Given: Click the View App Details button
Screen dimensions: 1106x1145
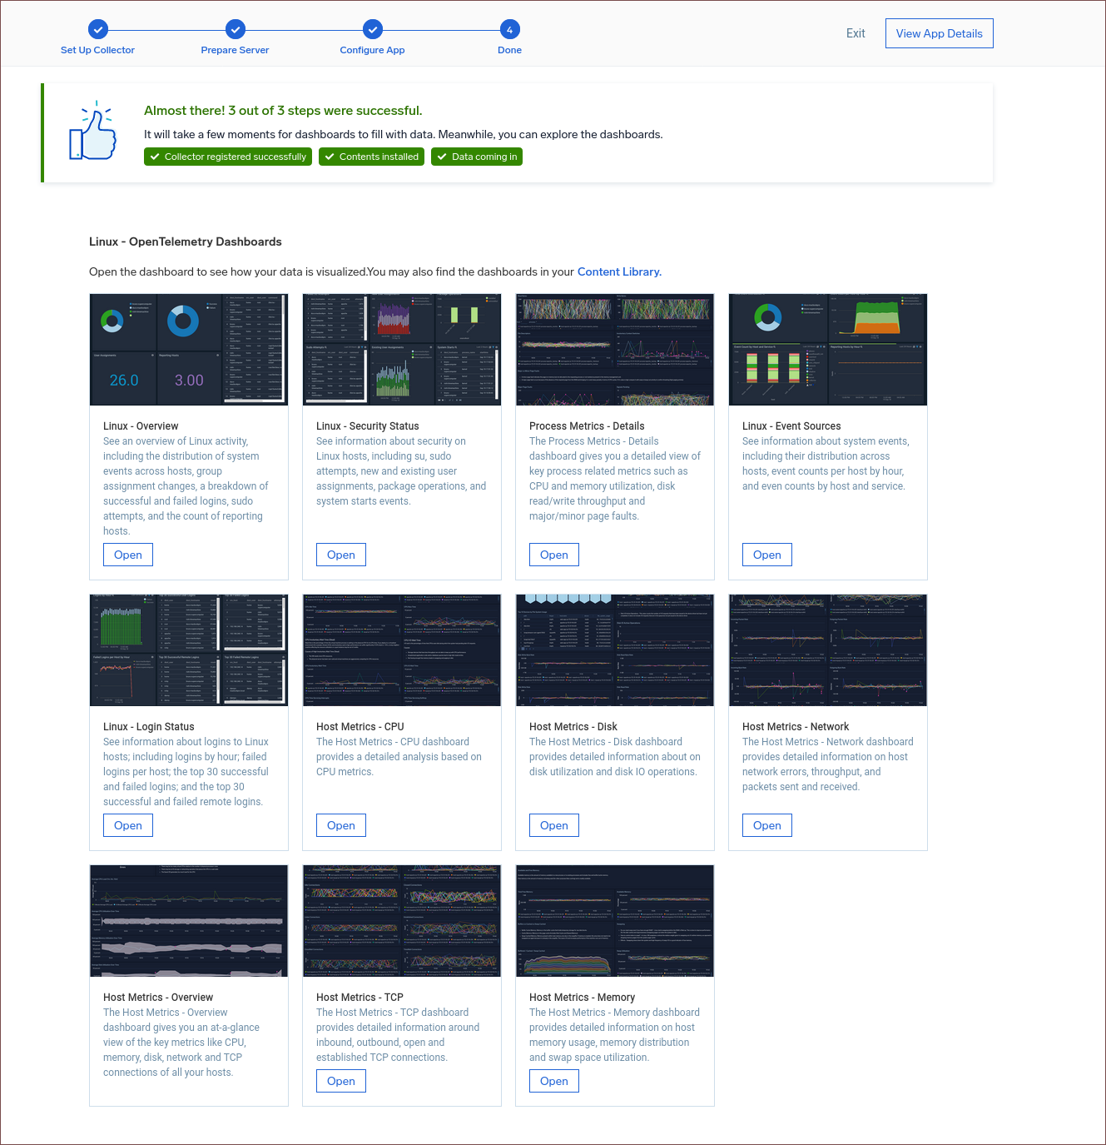Looking at the screenshot, I should coord(939,33).
